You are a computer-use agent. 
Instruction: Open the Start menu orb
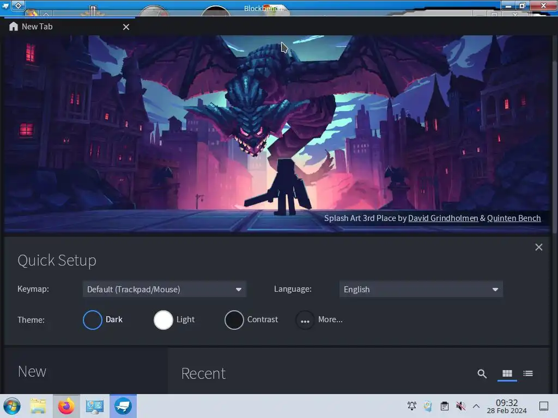click(12, 406)
